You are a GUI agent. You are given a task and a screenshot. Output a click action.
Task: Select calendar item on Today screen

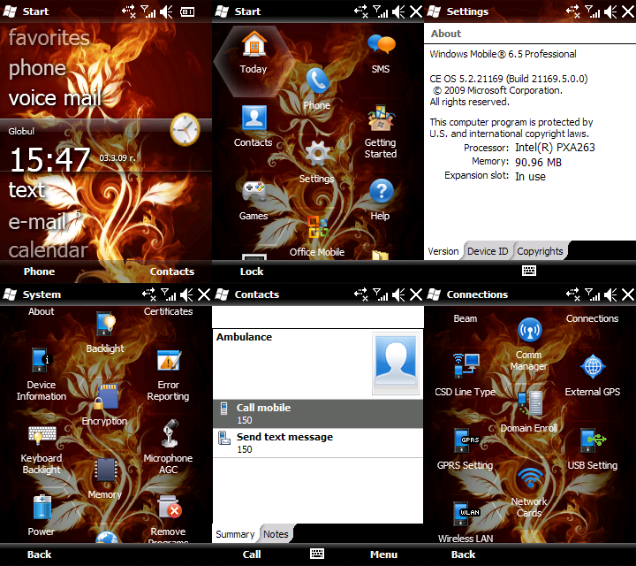(49, 249)
